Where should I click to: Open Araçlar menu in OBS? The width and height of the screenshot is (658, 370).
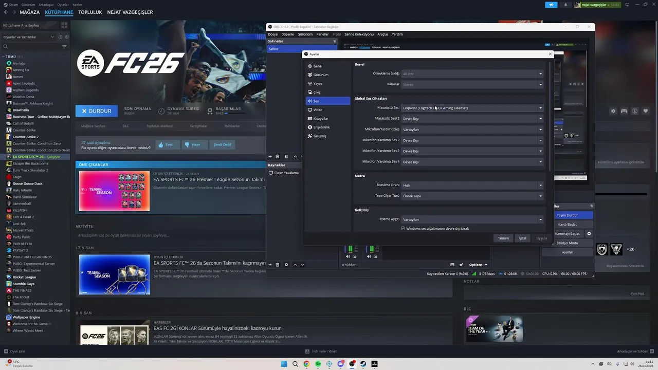382,34
